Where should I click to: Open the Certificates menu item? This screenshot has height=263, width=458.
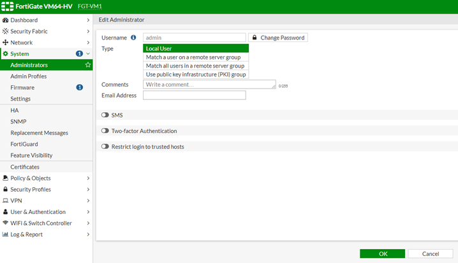25,167
